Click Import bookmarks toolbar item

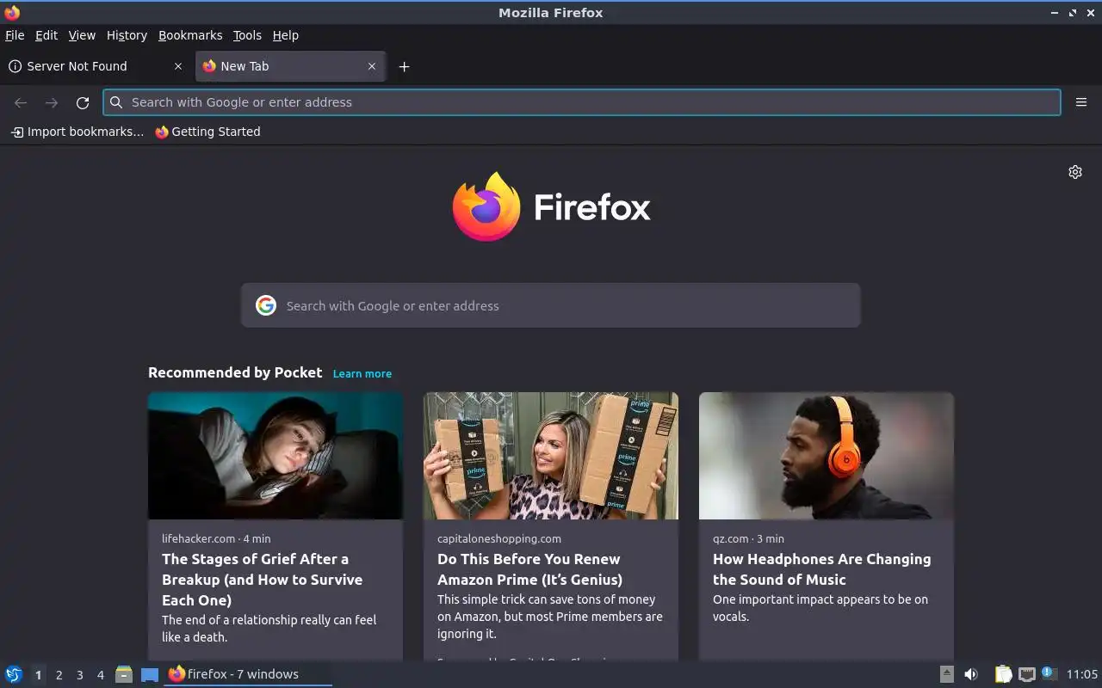(x=77, y=132)
